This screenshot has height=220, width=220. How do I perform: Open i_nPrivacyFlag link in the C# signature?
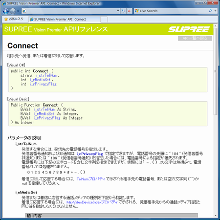pyautogui.click(x=43, y=84)
